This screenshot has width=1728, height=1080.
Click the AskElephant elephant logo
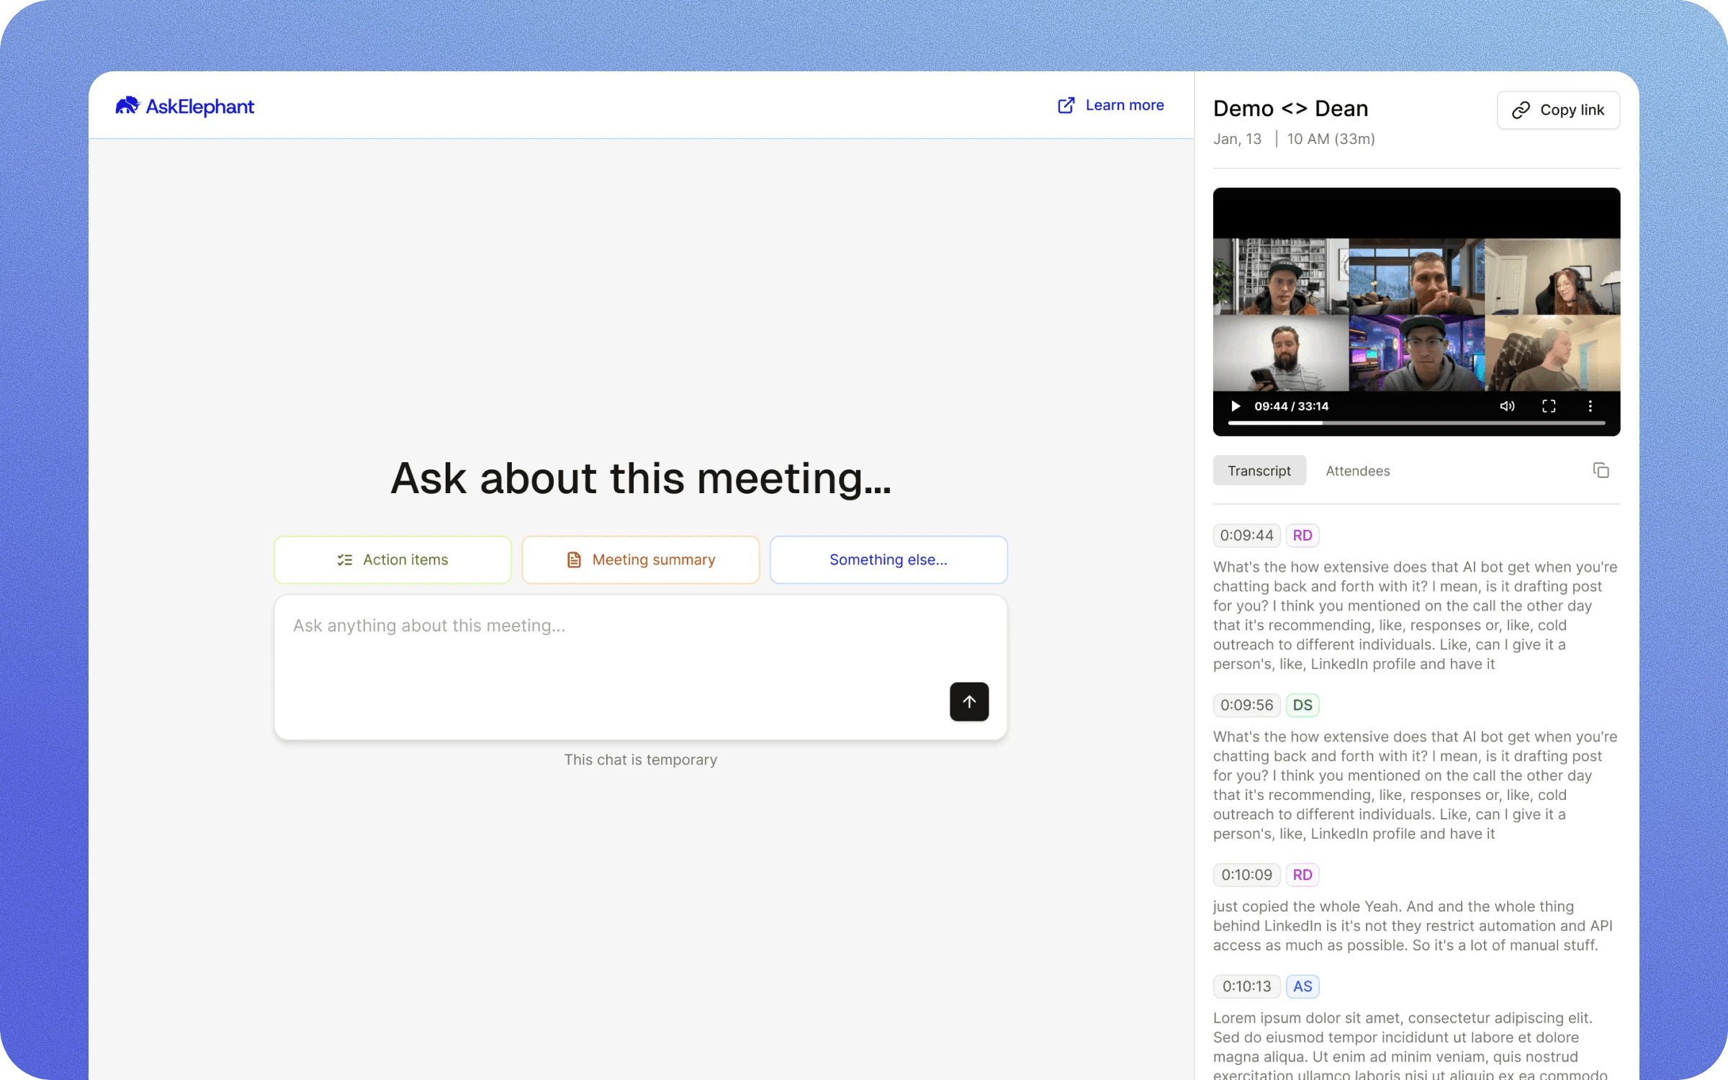tap(127, 106)
